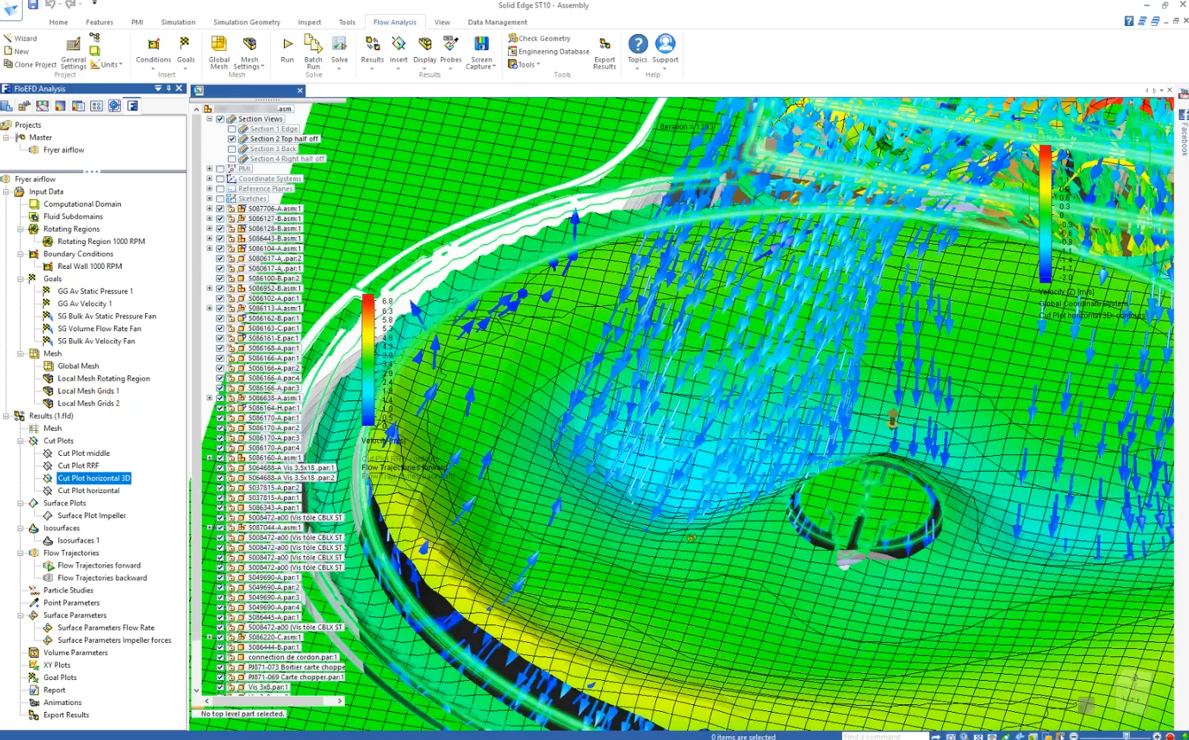Enable the Section 1 Edge checkbox
Viewport: 1189px width, 740px height.
pyautogui.click(x=232, y=128)
